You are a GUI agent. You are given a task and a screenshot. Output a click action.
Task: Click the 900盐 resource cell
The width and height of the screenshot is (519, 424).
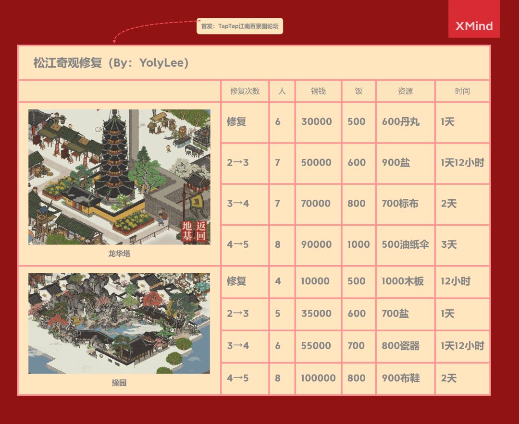tap(406, 163)
